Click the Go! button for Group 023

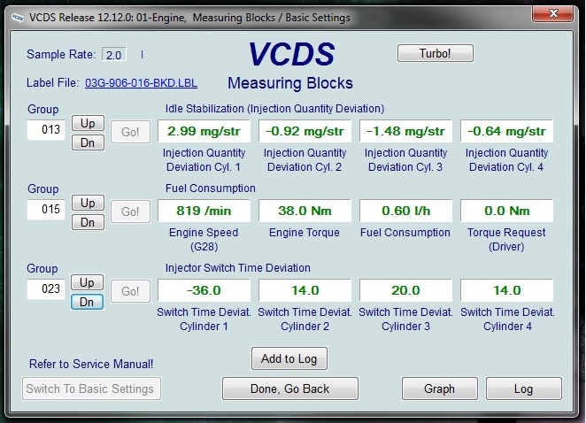pos(130,291)
